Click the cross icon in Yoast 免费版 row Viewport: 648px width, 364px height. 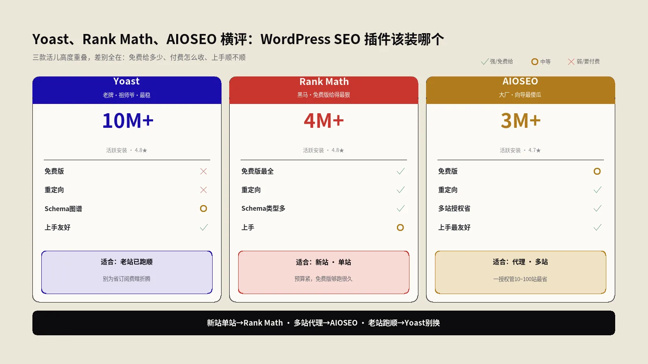(203, 171)
